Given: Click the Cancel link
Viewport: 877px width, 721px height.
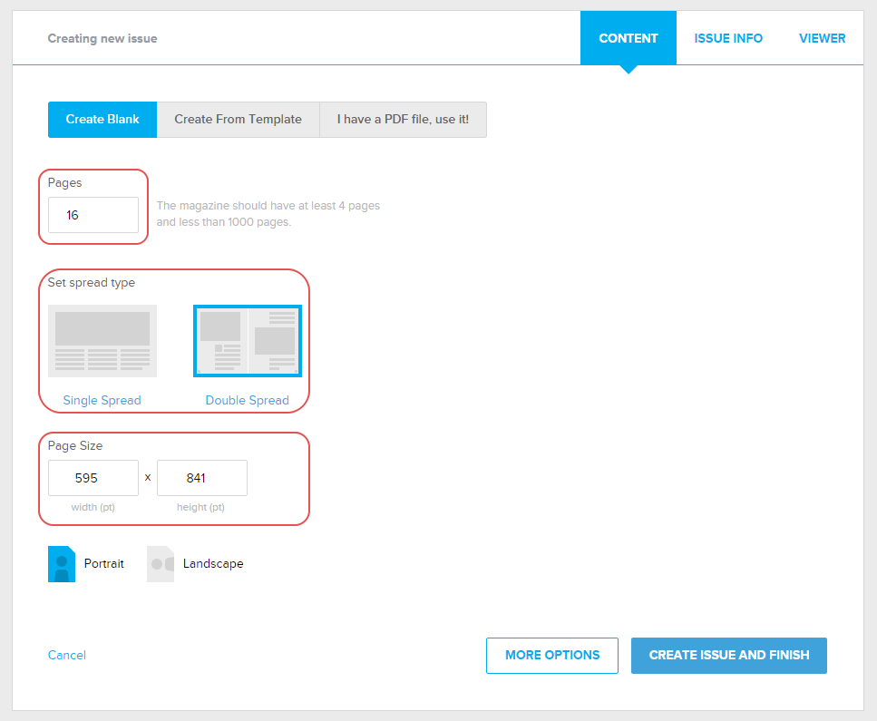Looking at the screenshot, I should (x=67, y=655).
